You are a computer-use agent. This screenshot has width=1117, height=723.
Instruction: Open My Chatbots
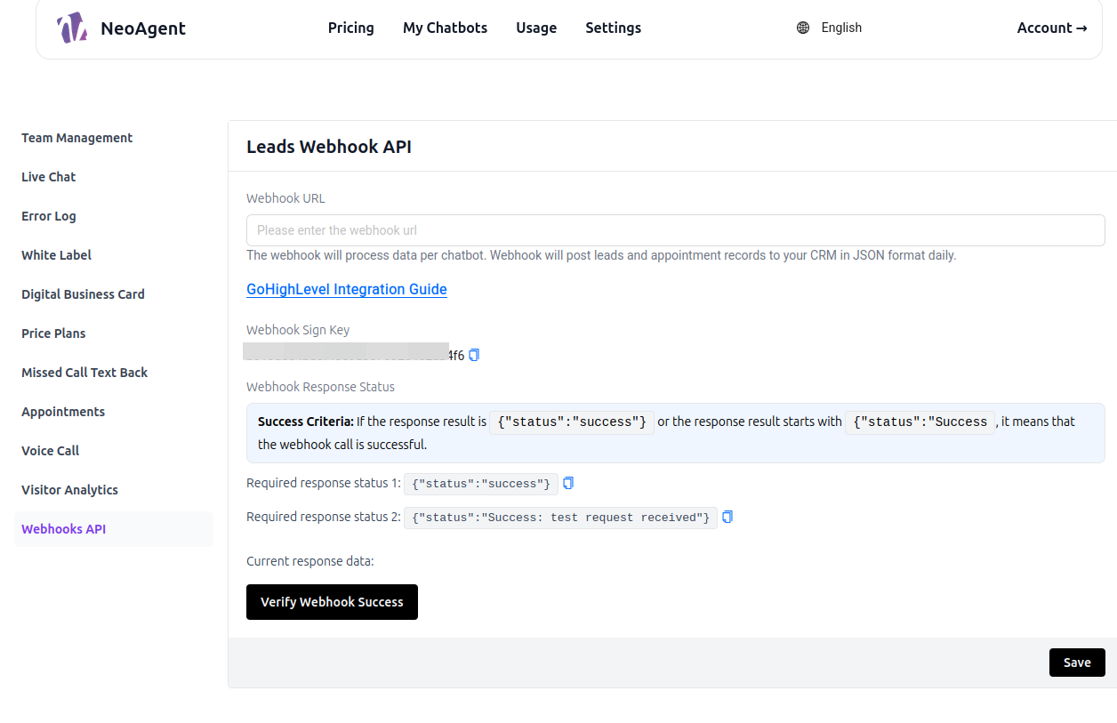click(445, 28)
